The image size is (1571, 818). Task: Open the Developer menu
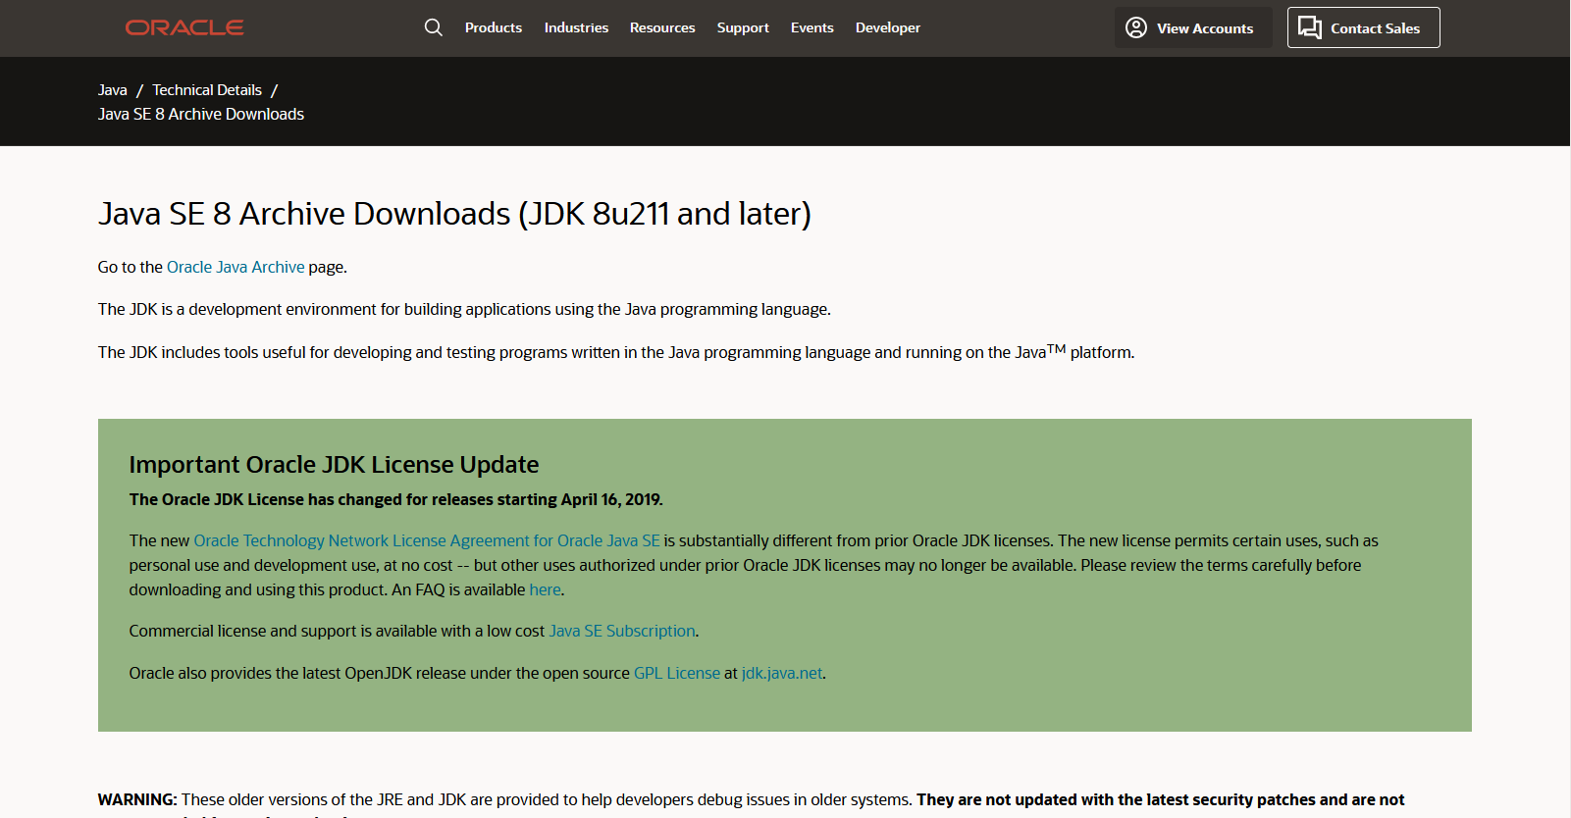888,27
